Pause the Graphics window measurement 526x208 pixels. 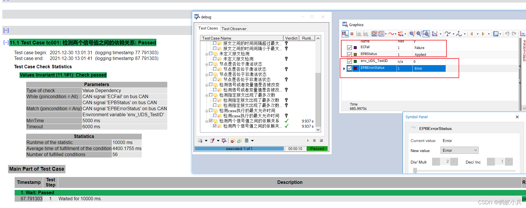pos(352,34)
